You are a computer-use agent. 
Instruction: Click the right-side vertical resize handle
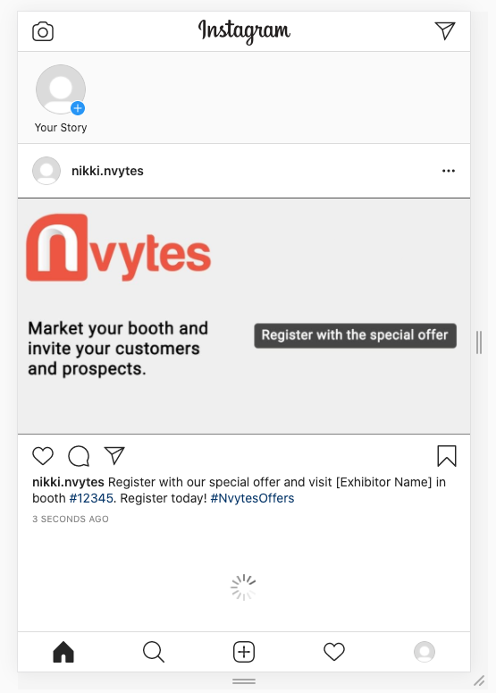tap(479, 342)
